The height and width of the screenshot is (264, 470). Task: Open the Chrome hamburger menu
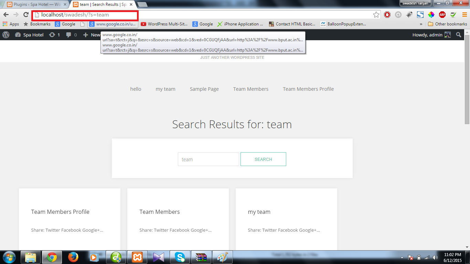pos(464,14)
